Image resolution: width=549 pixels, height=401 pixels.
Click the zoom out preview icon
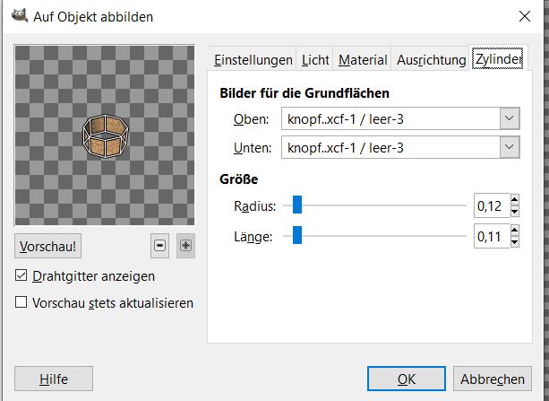(x=160, y=245)
